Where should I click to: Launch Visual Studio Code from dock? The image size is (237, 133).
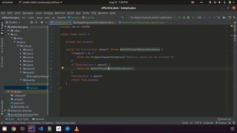click(40, 129)
